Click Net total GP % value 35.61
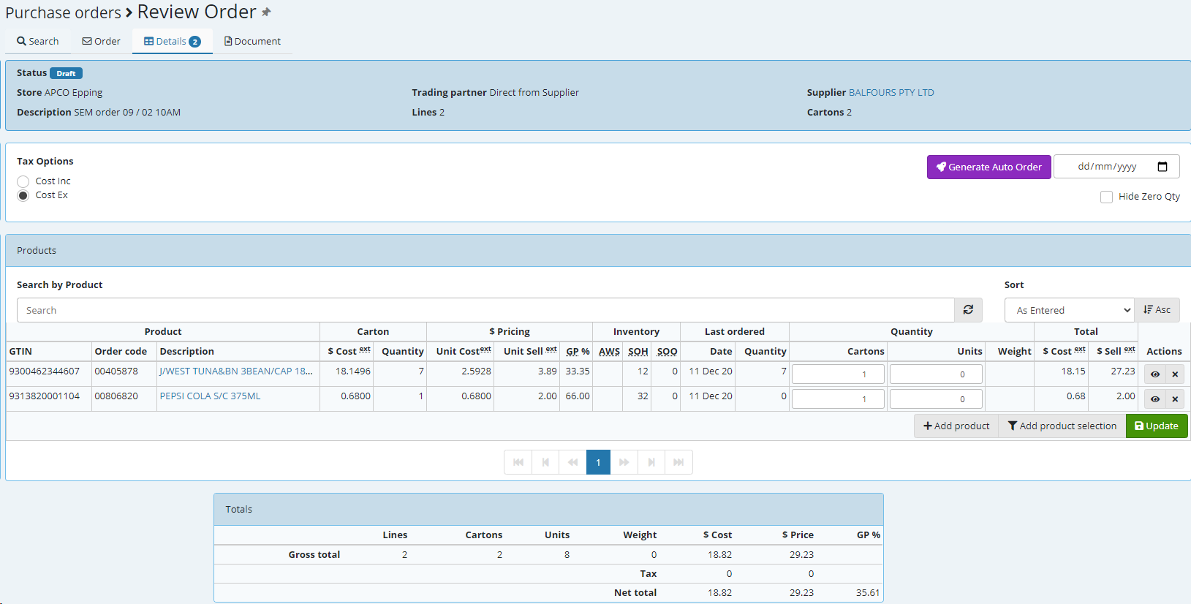Screen dimensions: 1191x604 868,592
